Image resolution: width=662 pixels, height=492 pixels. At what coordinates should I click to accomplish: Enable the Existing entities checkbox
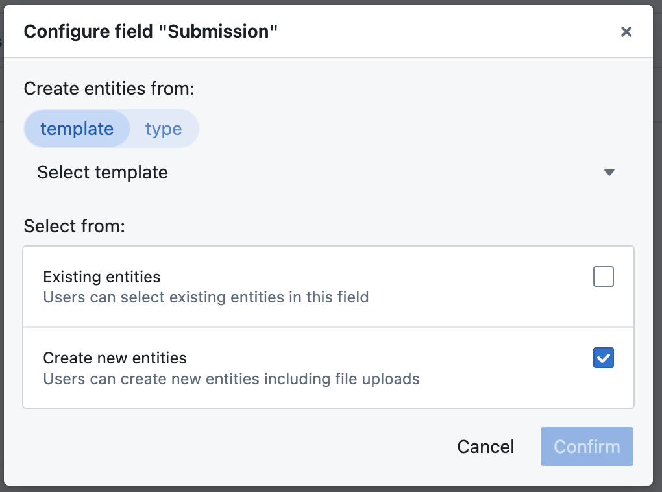pos(604,277)
